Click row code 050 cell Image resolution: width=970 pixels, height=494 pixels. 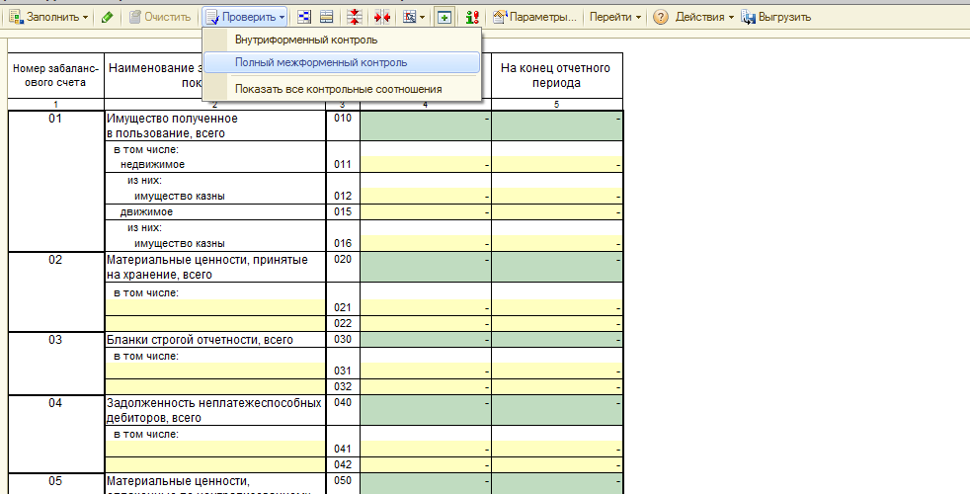(343, 484)
